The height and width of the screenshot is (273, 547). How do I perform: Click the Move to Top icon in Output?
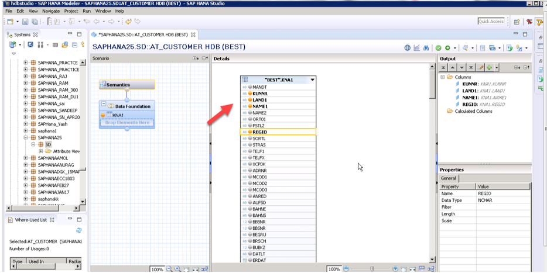point(443,68)
